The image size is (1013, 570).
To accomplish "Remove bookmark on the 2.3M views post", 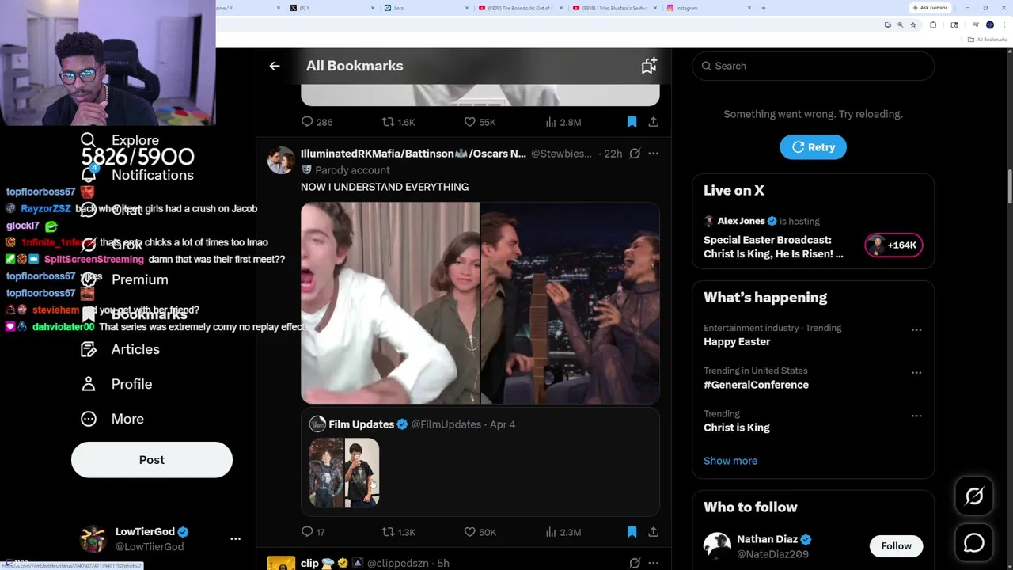I will [x=632, y=532].
